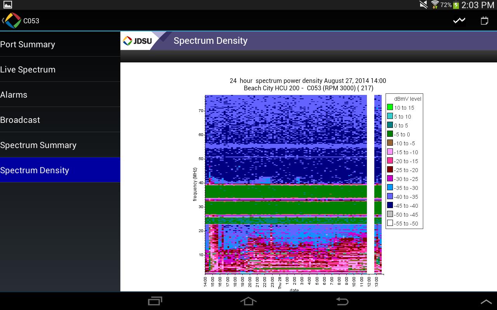497x310 pixels.
Task: Expand the navigation bar up chevron
Action: pyautogui.click(x=486, y=301)
